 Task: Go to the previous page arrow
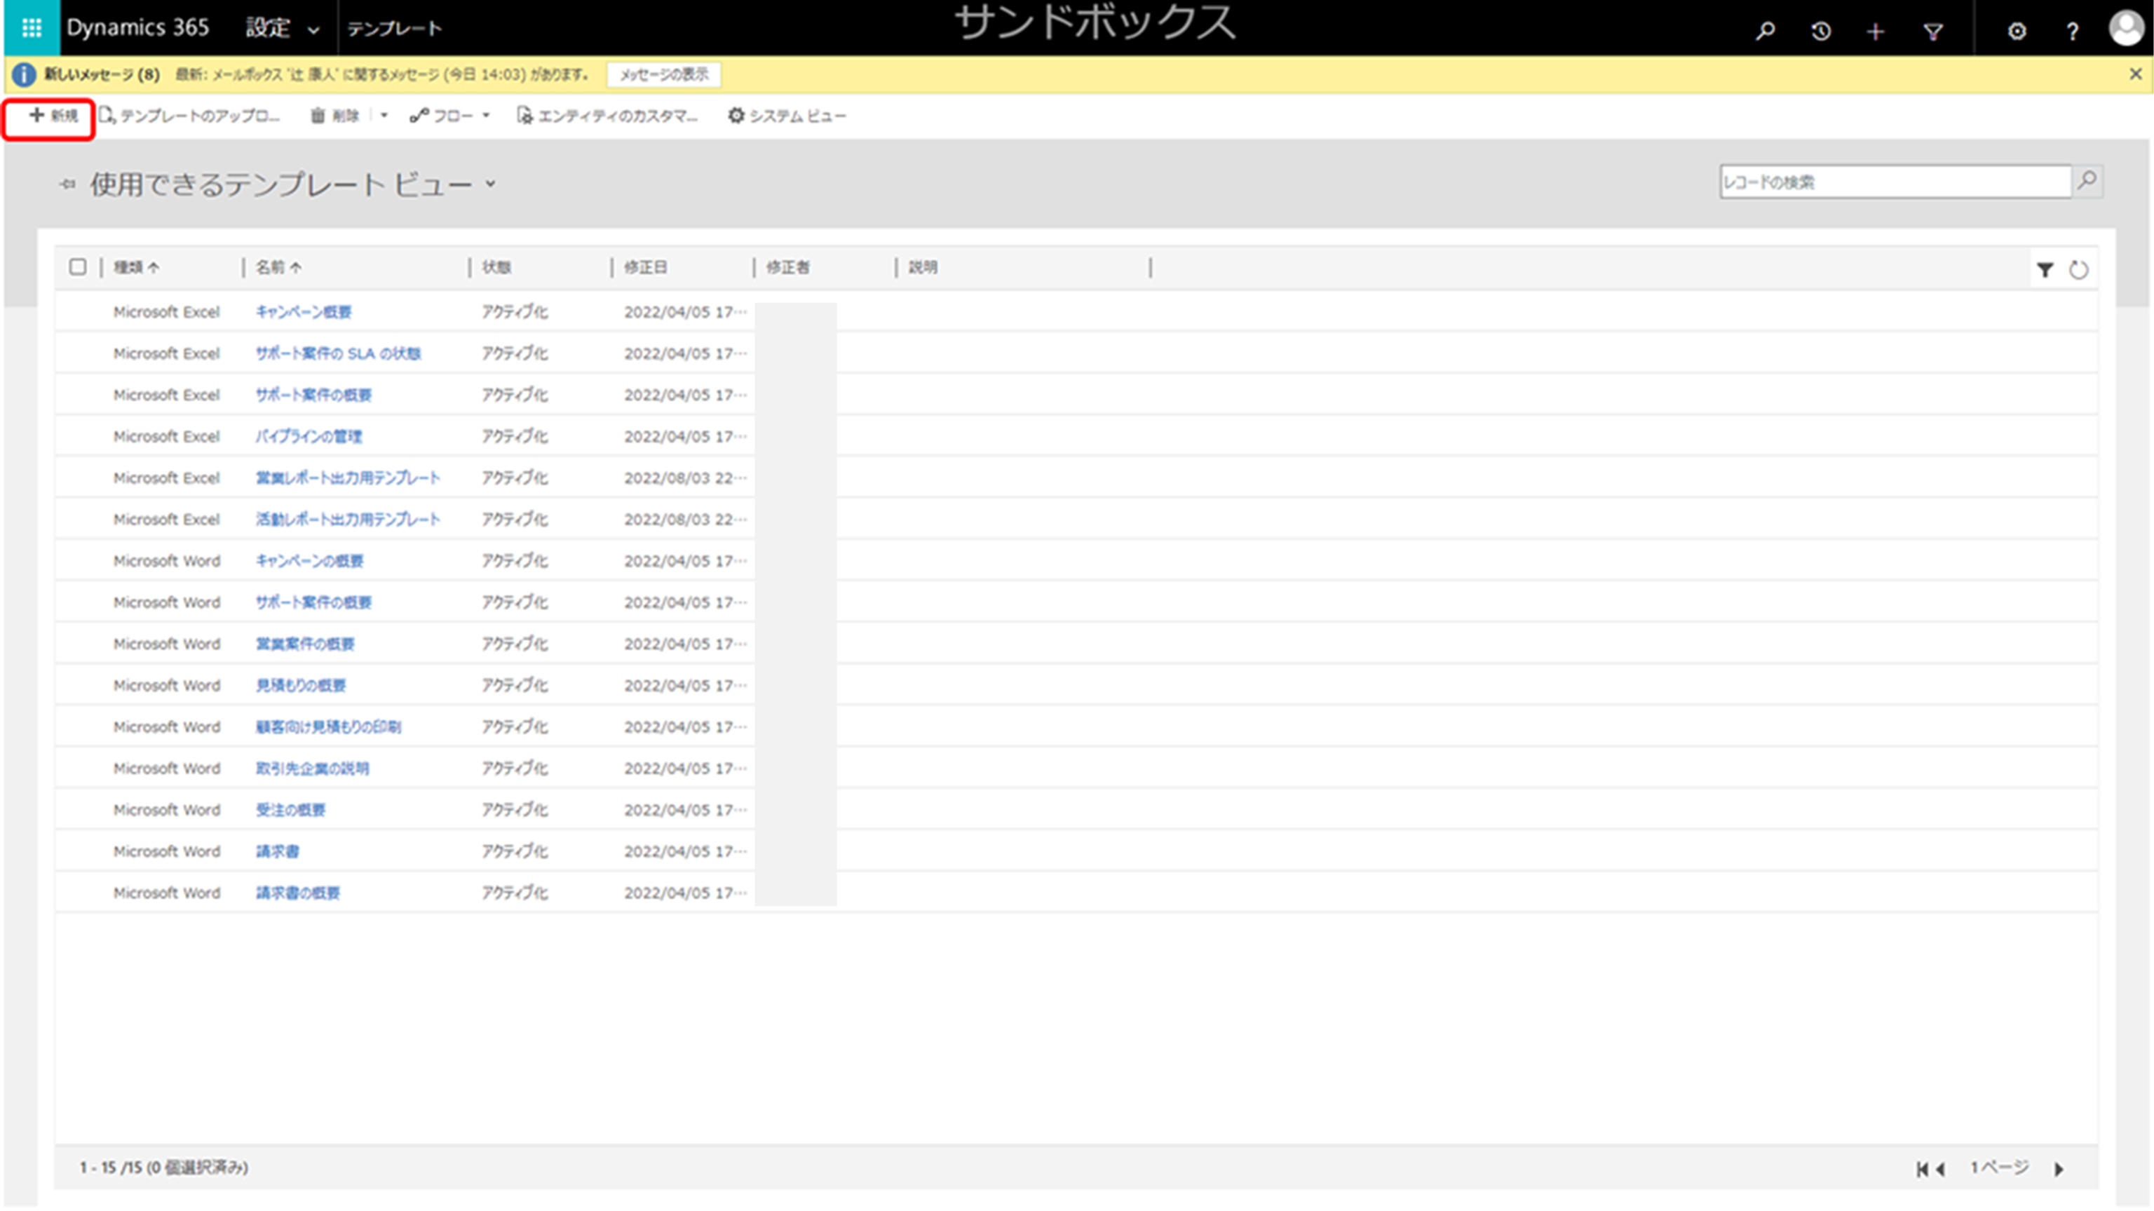(1940, 1169)
